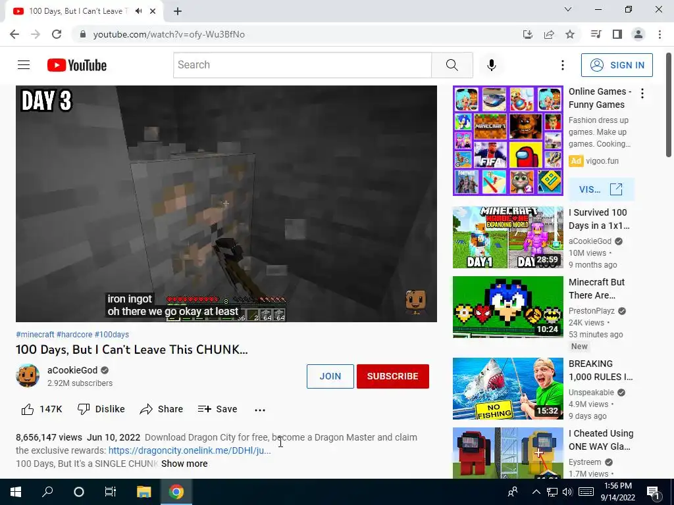Image resolution: width=674 pixels, height=505 pixels.
Task: Open aCookieGod channel avatar
Action: tap(28, 375)
